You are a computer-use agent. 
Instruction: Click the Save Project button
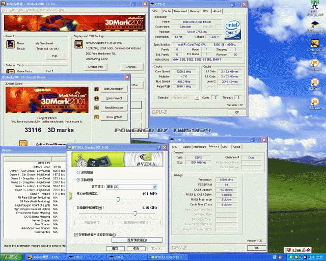click(114, 98)
